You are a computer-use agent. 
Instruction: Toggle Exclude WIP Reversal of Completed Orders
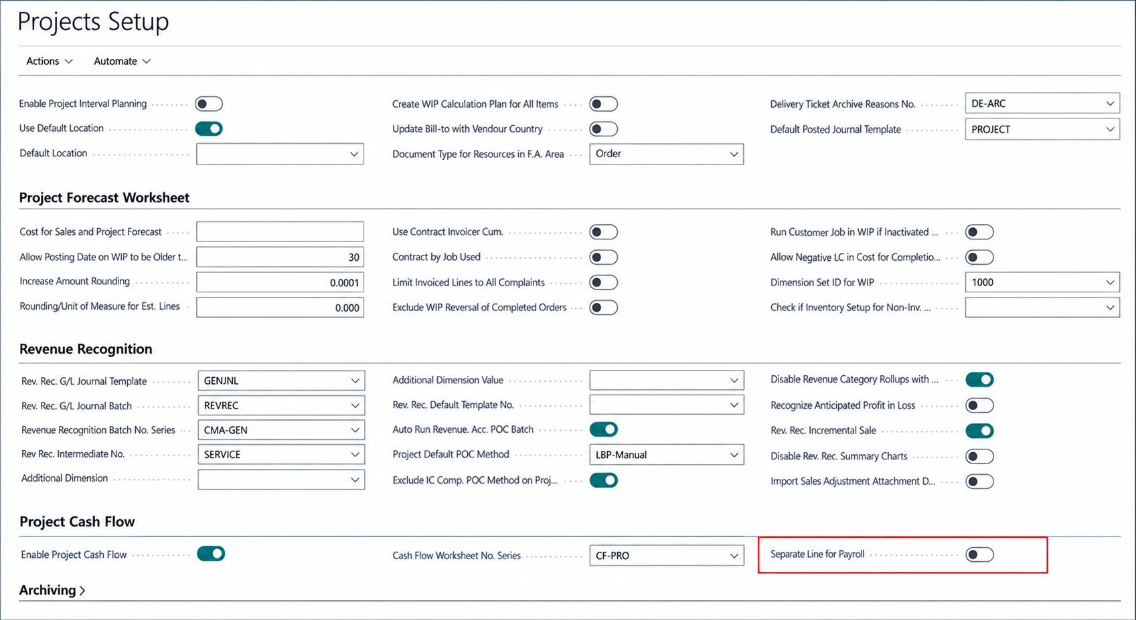point(603,308)
